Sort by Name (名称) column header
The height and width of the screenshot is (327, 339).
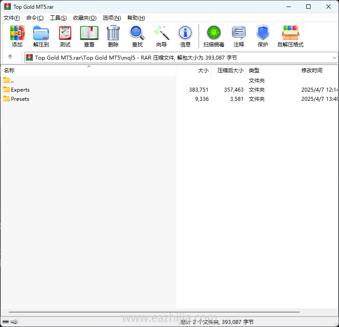point(89,71)
